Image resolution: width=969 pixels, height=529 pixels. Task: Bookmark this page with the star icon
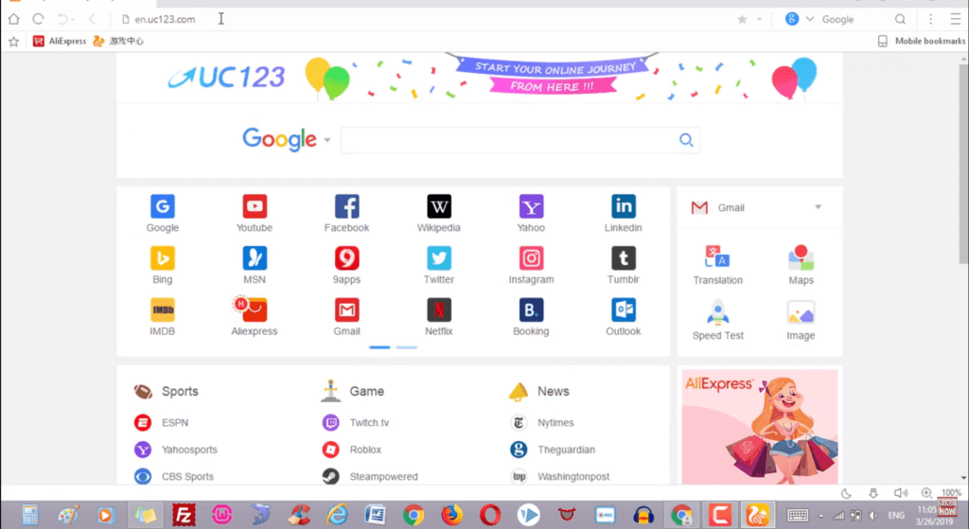click(742, 19)
